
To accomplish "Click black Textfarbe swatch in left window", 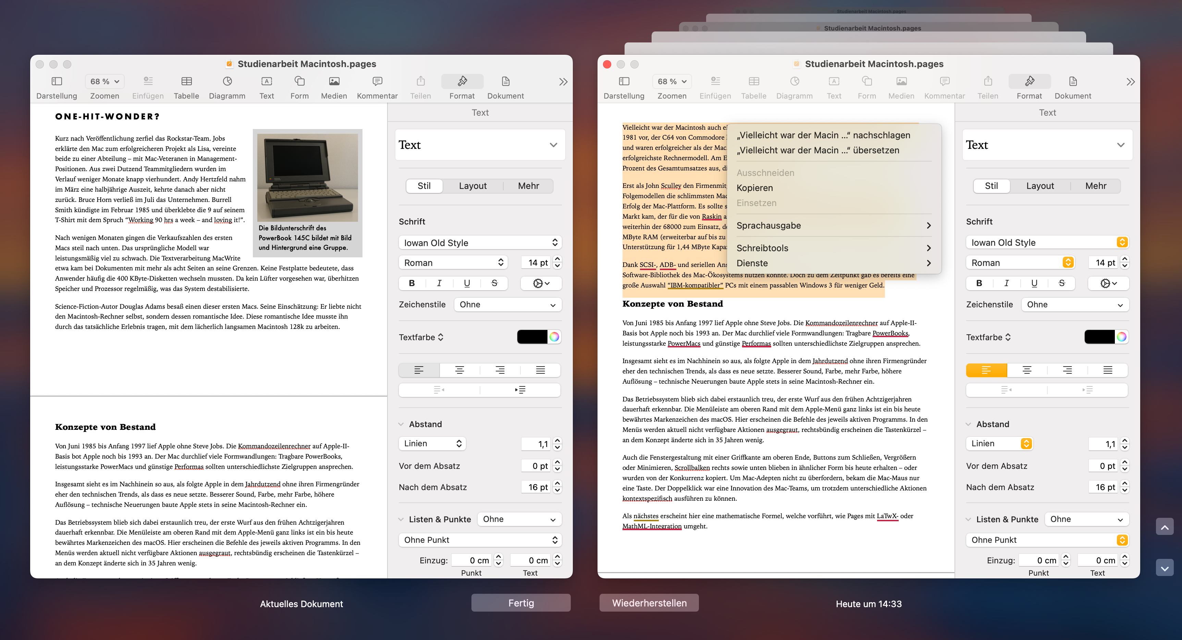I will click(x=532, y=337).
